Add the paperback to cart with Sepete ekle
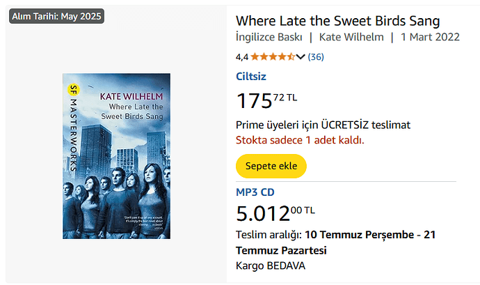This screenshot has height=285, width=480. [271, 166]
